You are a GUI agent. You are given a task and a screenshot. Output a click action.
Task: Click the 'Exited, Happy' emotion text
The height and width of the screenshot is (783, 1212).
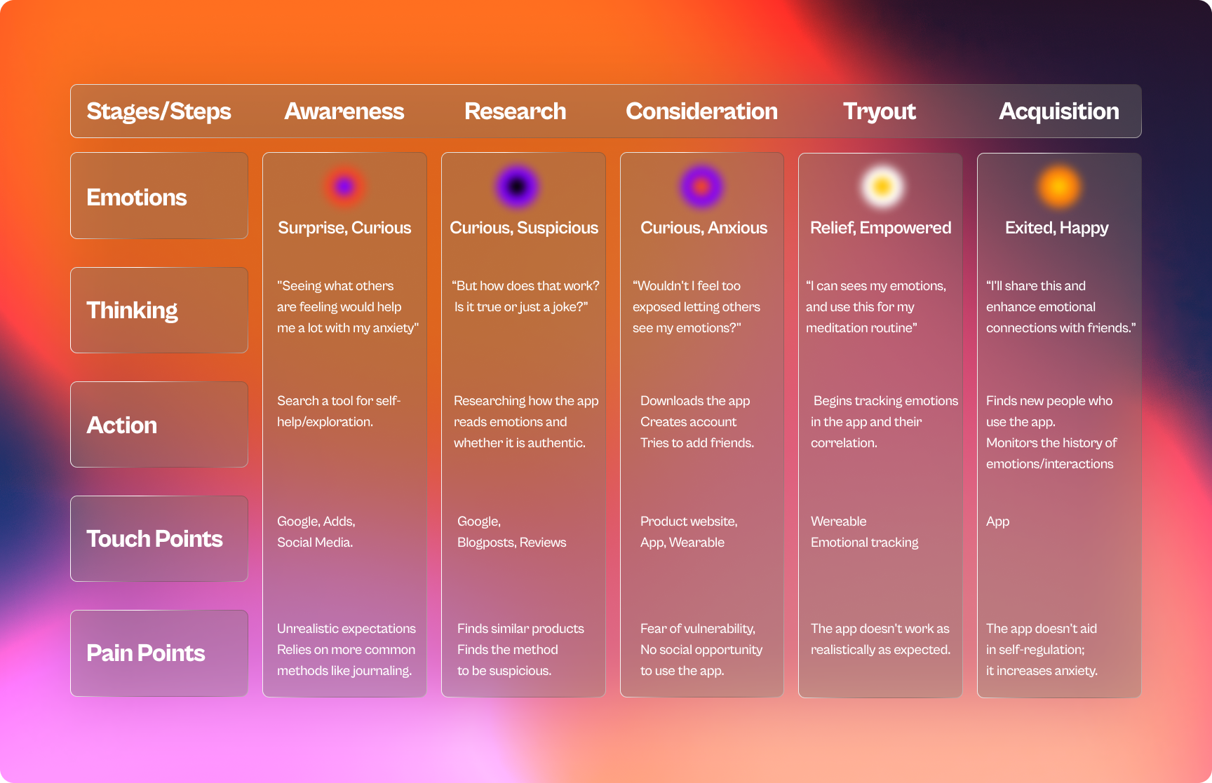pyautogui.click(x=1057, y=228)
